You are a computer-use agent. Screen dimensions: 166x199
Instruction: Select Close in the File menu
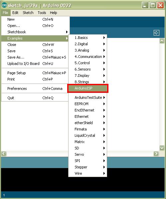(x=35, y=45)
